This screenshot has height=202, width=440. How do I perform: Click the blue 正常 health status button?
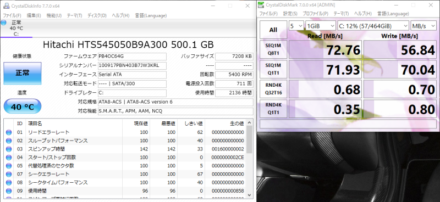(23, 73)
